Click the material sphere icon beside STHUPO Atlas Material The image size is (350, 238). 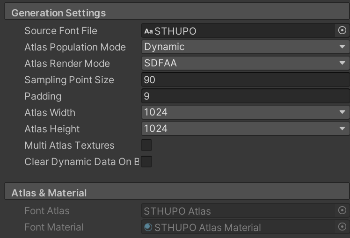pos(148,227)
